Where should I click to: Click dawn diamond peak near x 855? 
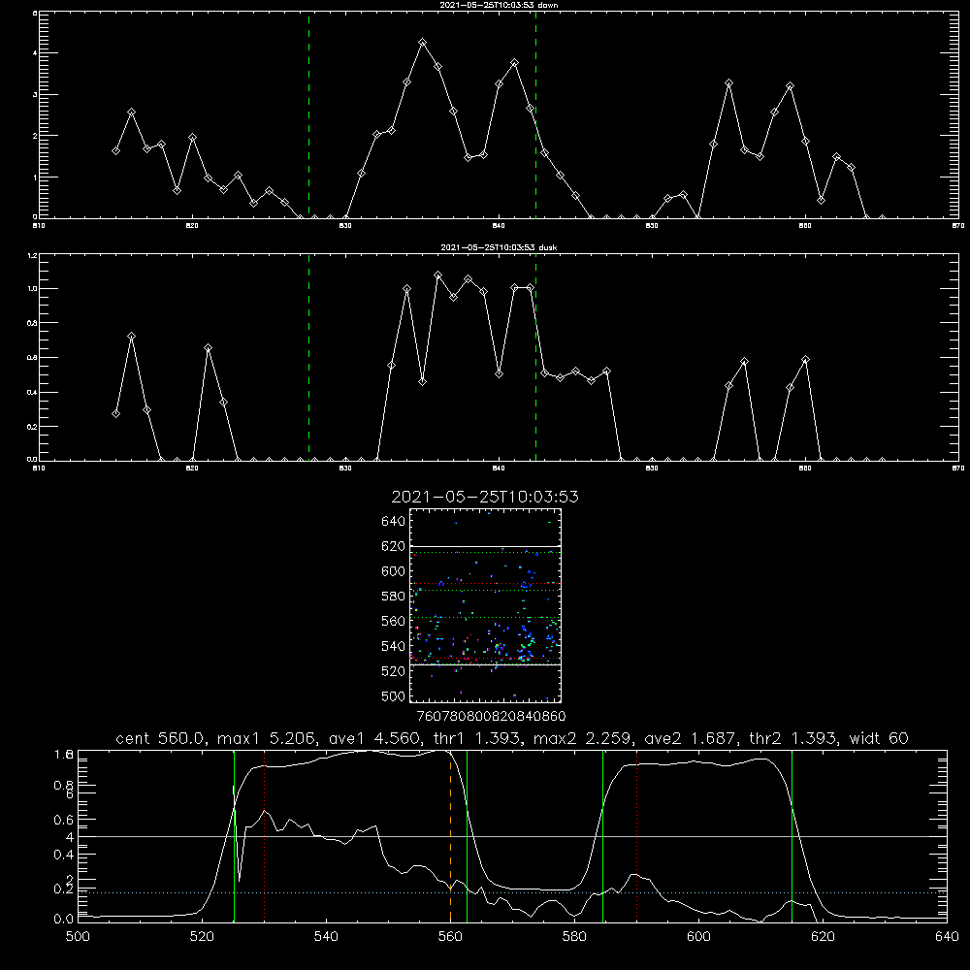pyautogui.click(x=728, y=82)
